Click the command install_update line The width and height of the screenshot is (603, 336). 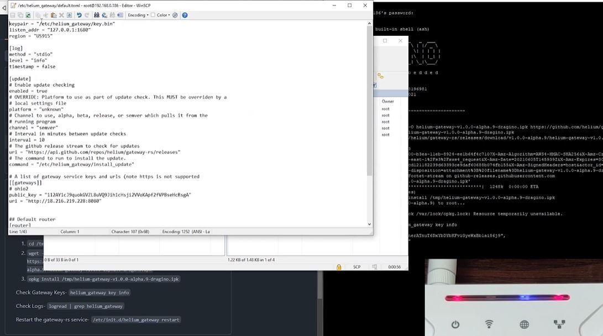(x=71, y=164)
